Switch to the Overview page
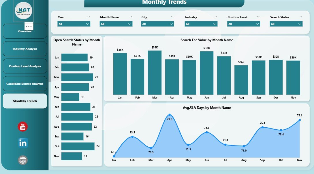 (x=25, y=31)
